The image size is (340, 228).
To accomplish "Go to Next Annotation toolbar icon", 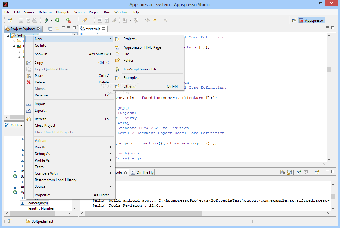I will (x=125, y=20).
